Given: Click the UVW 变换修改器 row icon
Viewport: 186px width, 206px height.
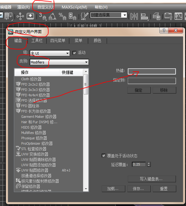Looking at the screenshot, I should [18, 154].
